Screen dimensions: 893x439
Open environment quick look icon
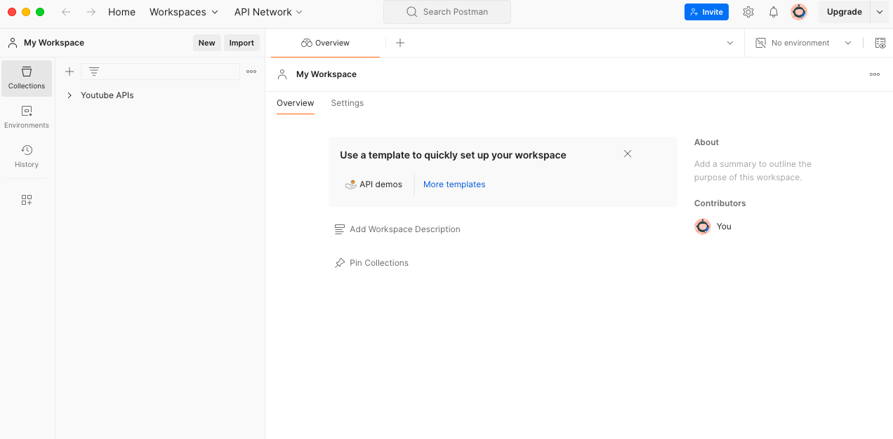pos(880,43)
